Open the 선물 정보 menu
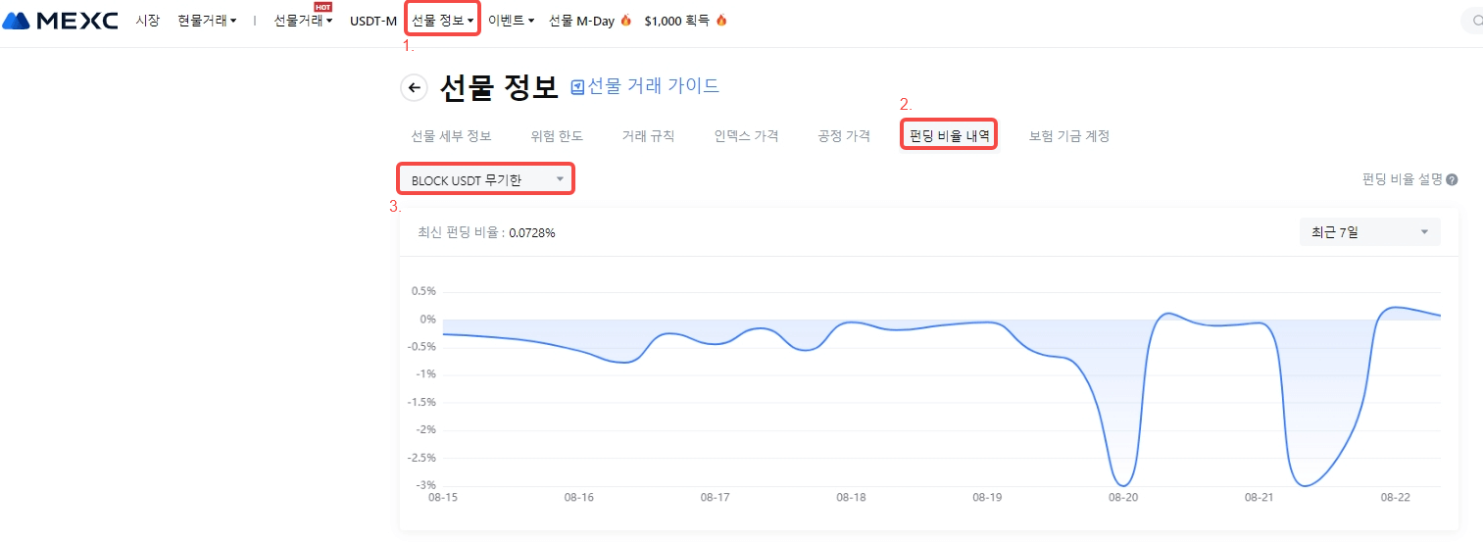The image size is (1483, 544). pos(443,21)
